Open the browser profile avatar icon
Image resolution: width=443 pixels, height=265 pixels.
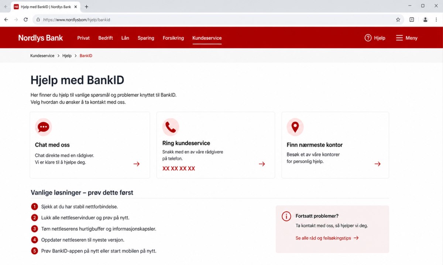[x=425, y=20]
